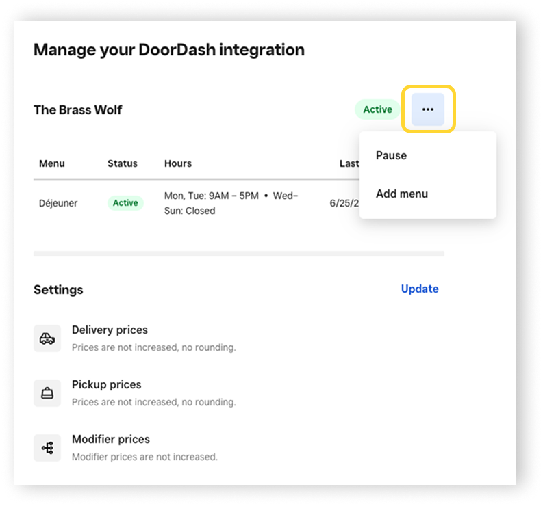Select the Déjeuner menu name
543x506 pixels.
tap(58, 203)
